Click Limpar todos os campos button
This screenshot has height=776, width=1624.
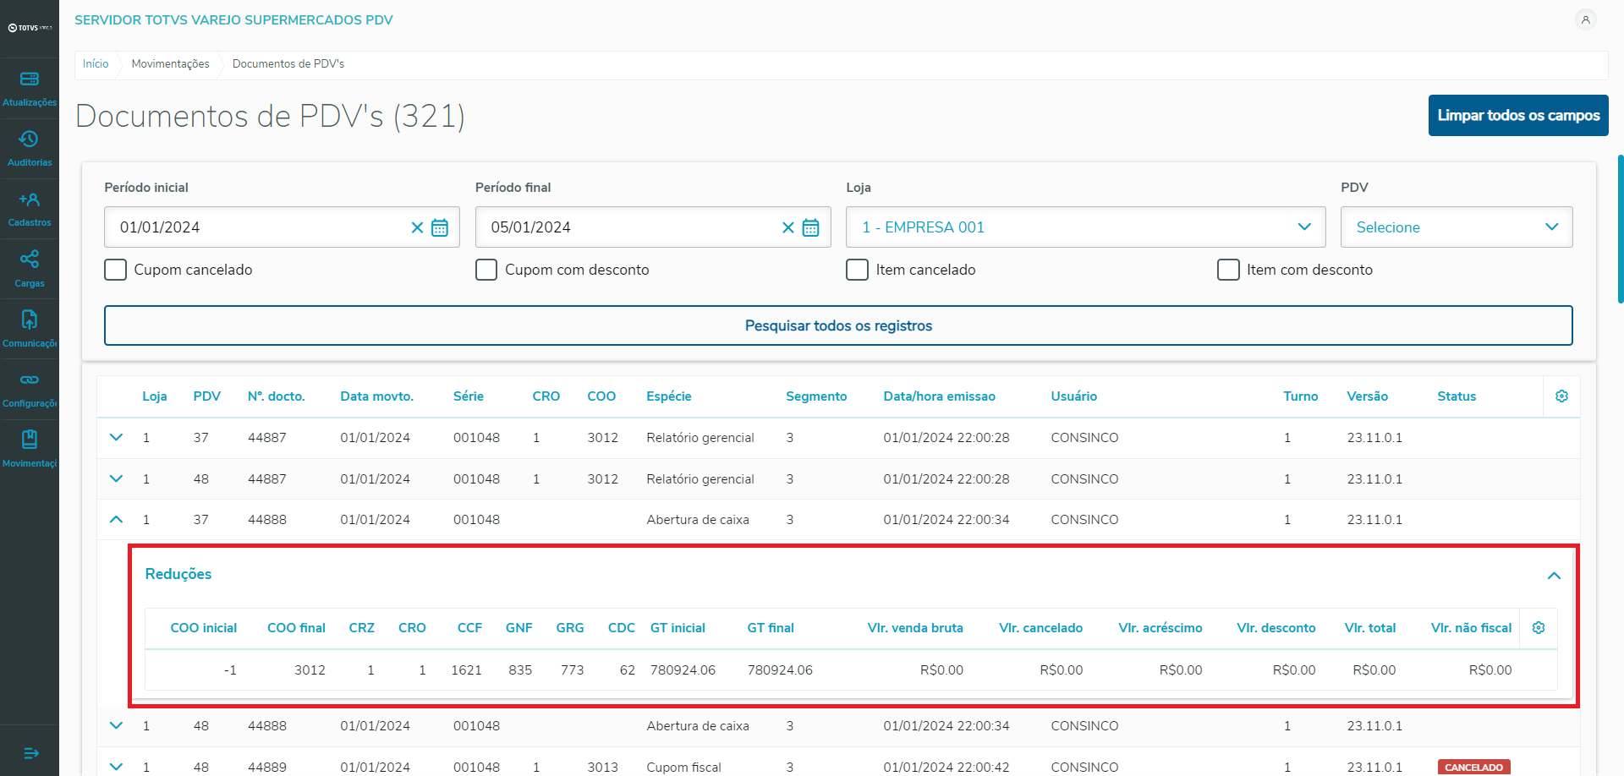(x=1518, y=116)
